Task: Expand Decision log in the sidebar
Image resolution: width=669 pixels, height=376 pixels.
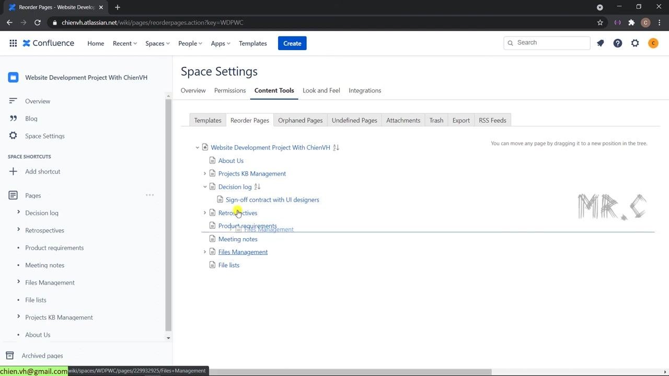Action: click(18, 212)
